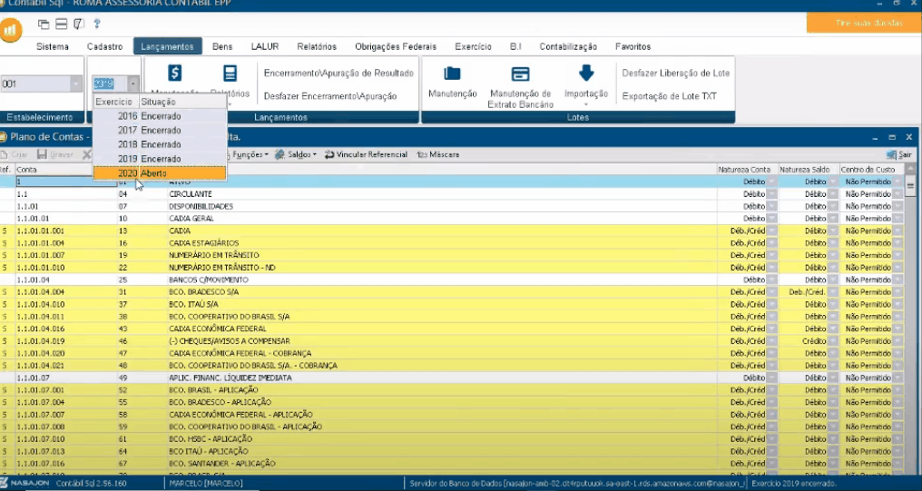Open the Obrigações Federais menu
Image resolution: width=922 pixels, height=491 pixels.
pyautogui.click(x=396, y=46)
